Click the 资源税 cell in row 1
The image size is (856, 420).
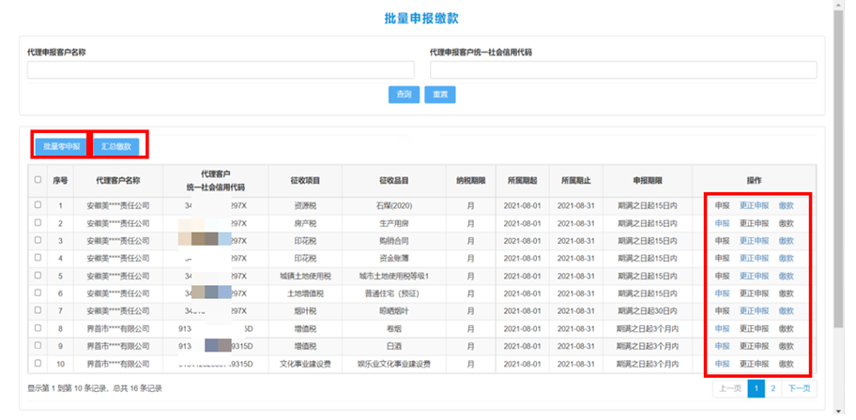305,205
